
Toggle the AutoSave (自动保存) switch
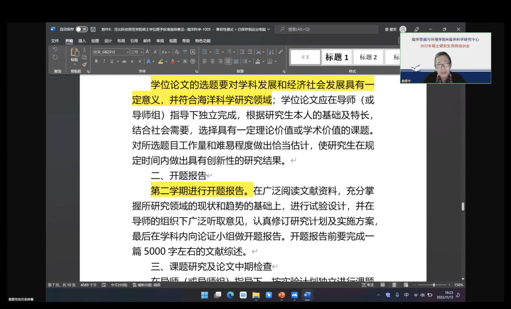pos(81,30)
